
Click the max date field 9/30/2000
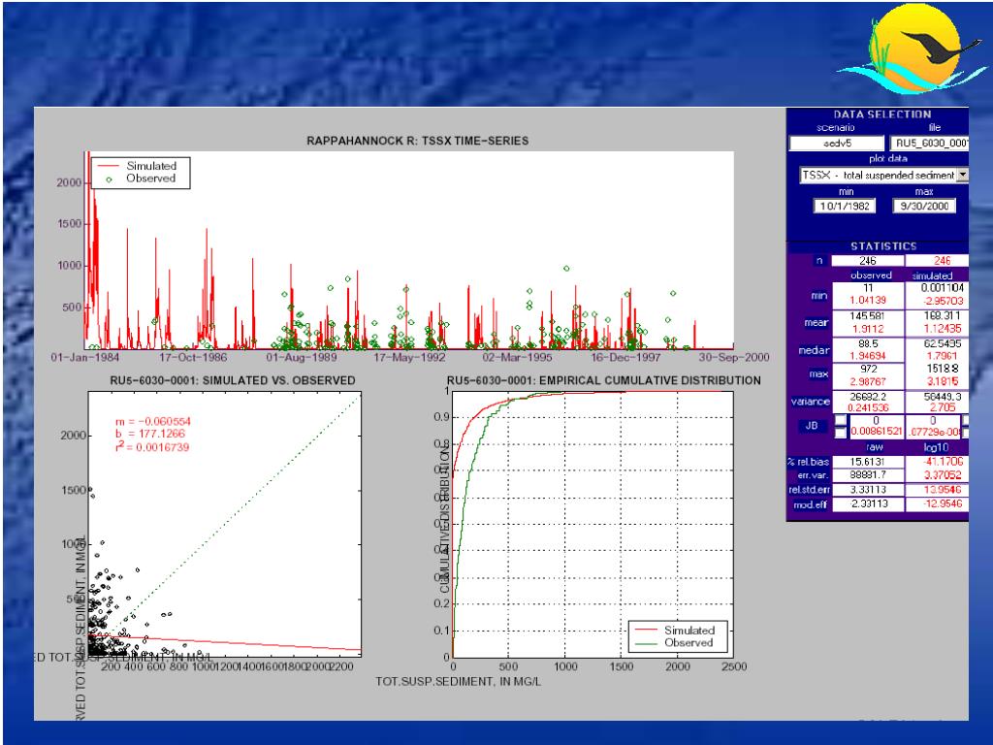tap(924, 206)
